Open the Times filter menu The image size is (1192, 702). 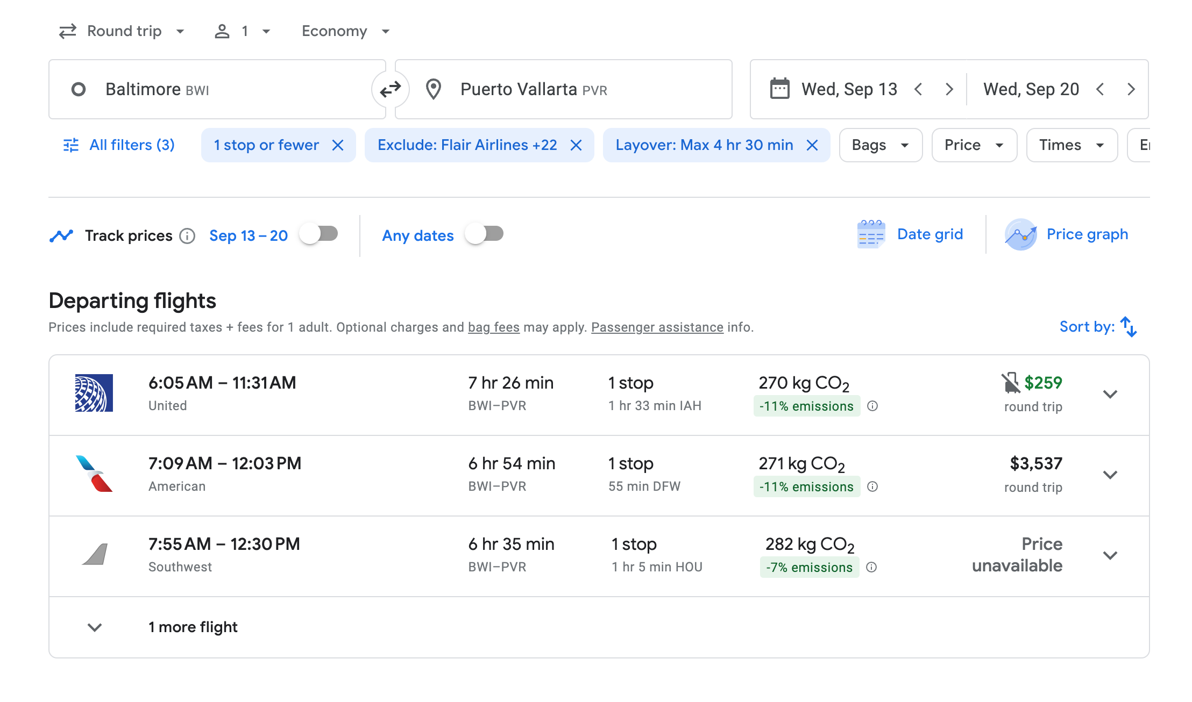click(1071, 145)
